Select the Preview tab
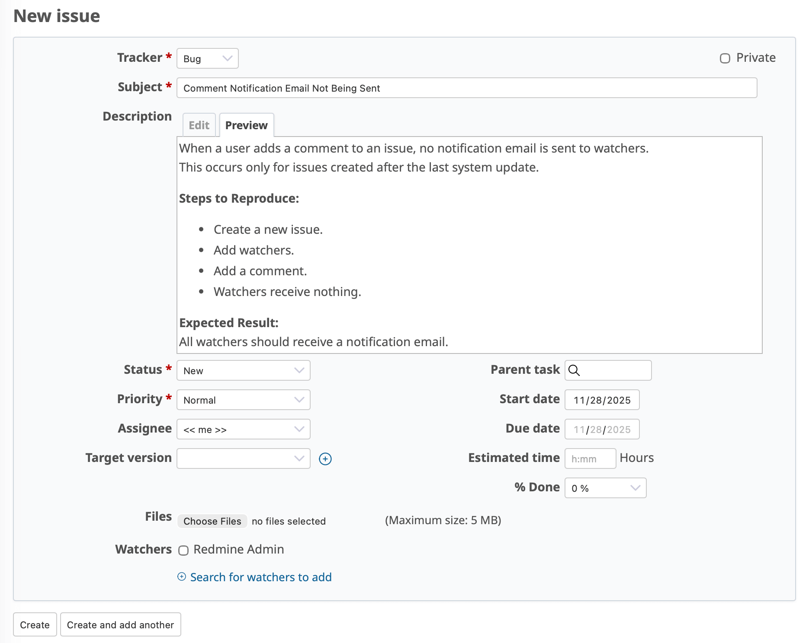 tap(246, 125)
